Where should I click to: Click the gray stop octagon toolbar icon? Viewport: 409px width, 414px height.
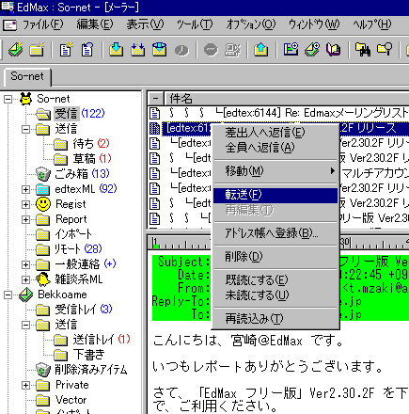click(x=211, y=50)
